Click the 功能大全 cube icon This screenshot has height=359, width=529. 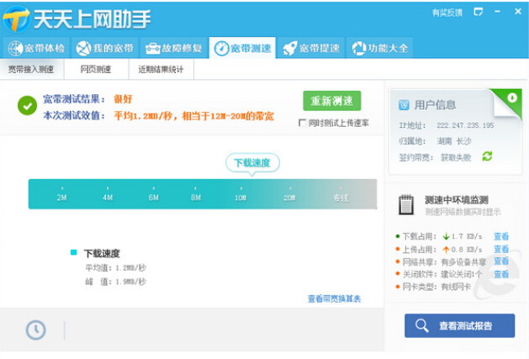pos(359,49)
